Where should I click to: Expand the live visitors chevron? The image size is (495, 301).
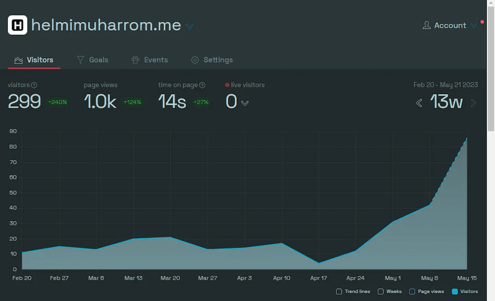coord(245,103)
